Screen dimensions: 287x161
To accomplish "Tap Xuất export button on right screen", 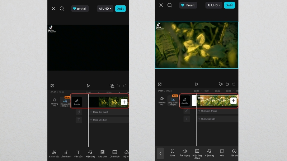I will (x=229, y=5).
